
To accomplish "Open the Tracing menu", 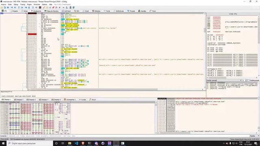I will click(x=23, y=4).
